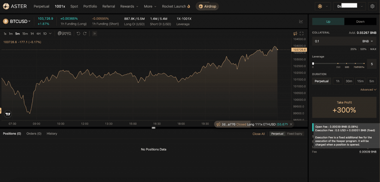Open the settings hexagon icon
380x182 pixels.
tap(372, 6)
